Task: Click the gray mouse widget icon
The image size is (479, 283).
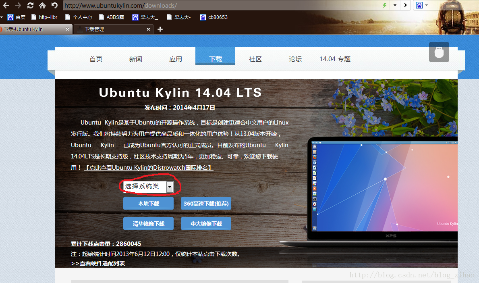Action: (x=439, y=52)
